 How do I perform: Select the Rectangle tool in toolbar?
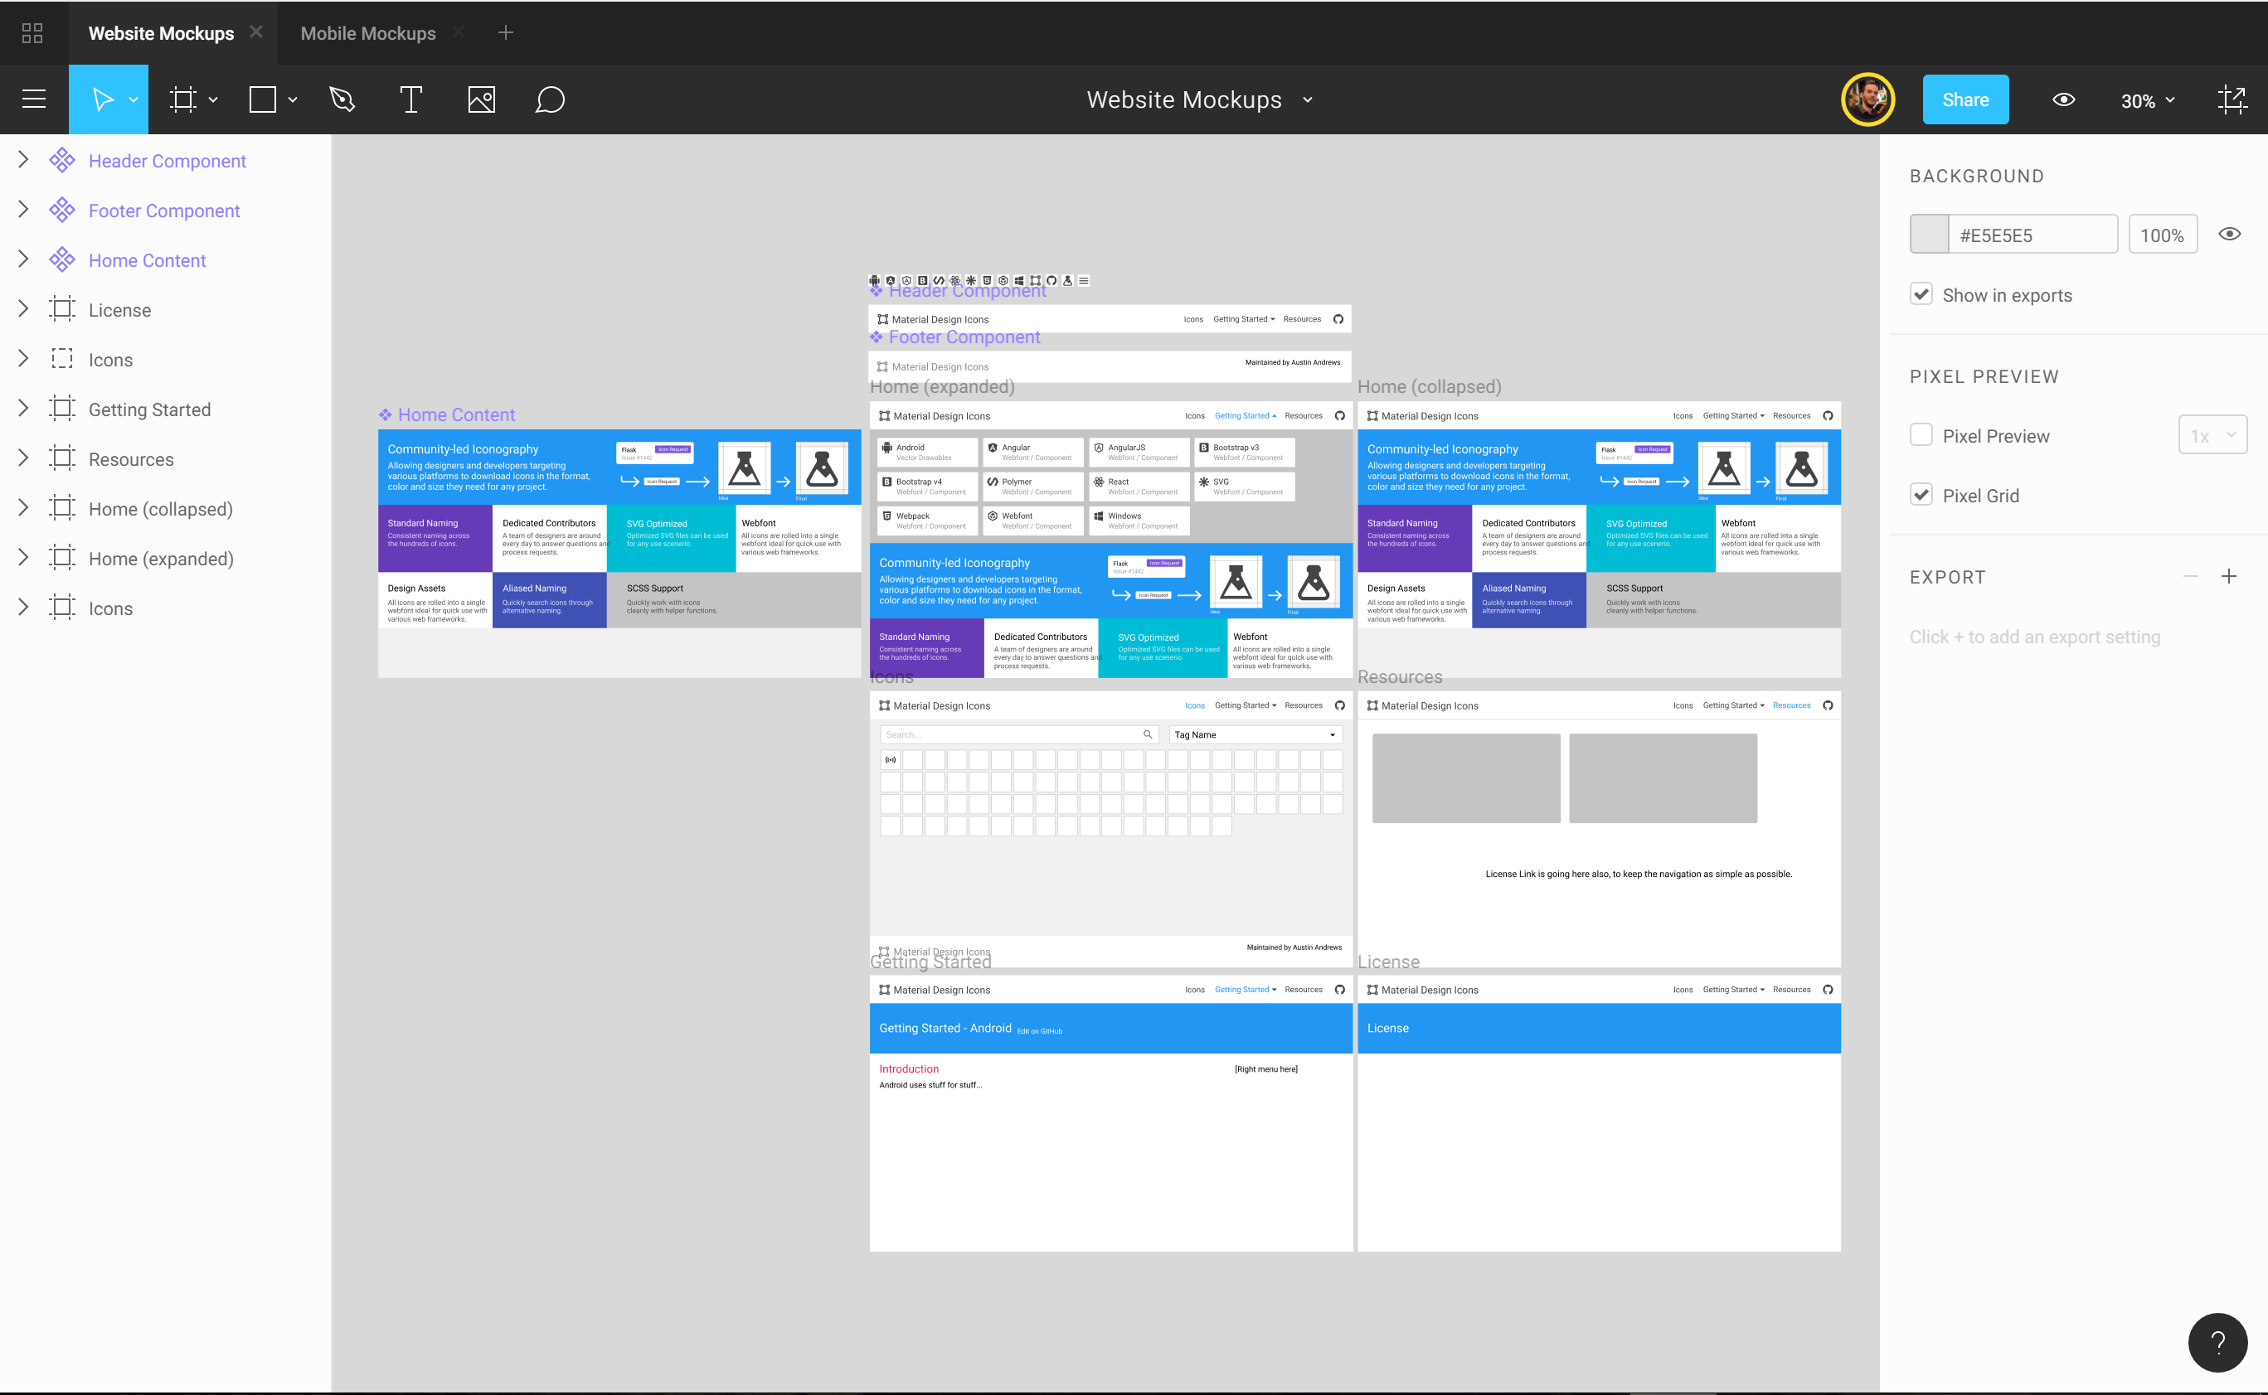(262, 99)
